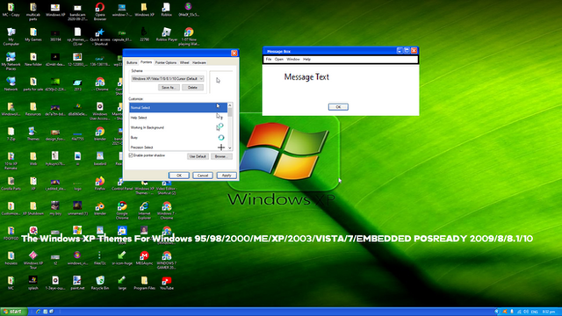Click Save As button under Scheme

[x=169, y=88]
